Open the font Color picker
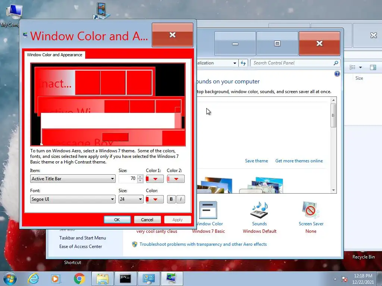The width and height of the screenshot is (382, 286). [x=155, y=199]
